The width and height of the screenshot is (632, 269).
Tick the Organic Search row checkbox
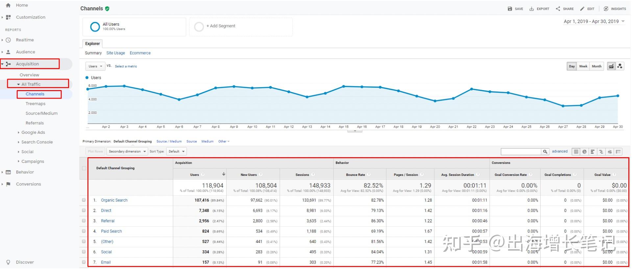click(84, 200)
